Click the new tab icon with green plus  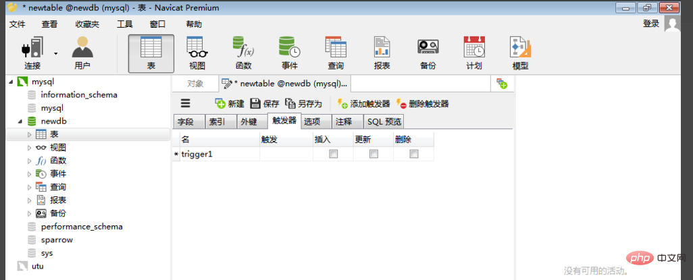click(502, 84)
